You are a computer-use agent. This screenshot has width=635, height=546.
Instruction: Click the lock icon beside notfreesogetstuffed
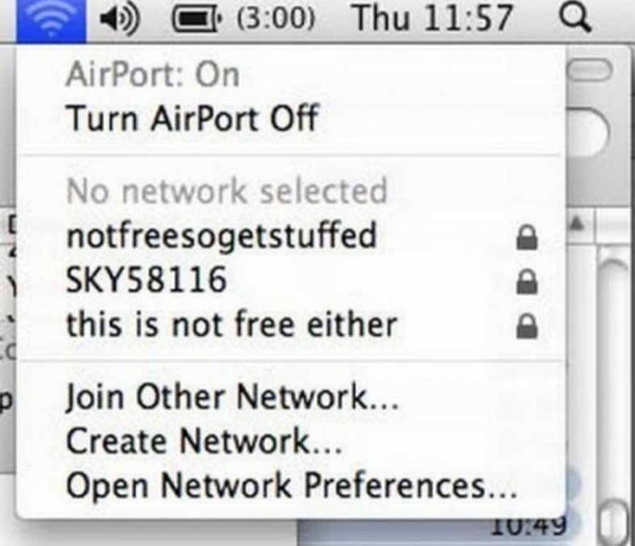(x=527, y=237)
